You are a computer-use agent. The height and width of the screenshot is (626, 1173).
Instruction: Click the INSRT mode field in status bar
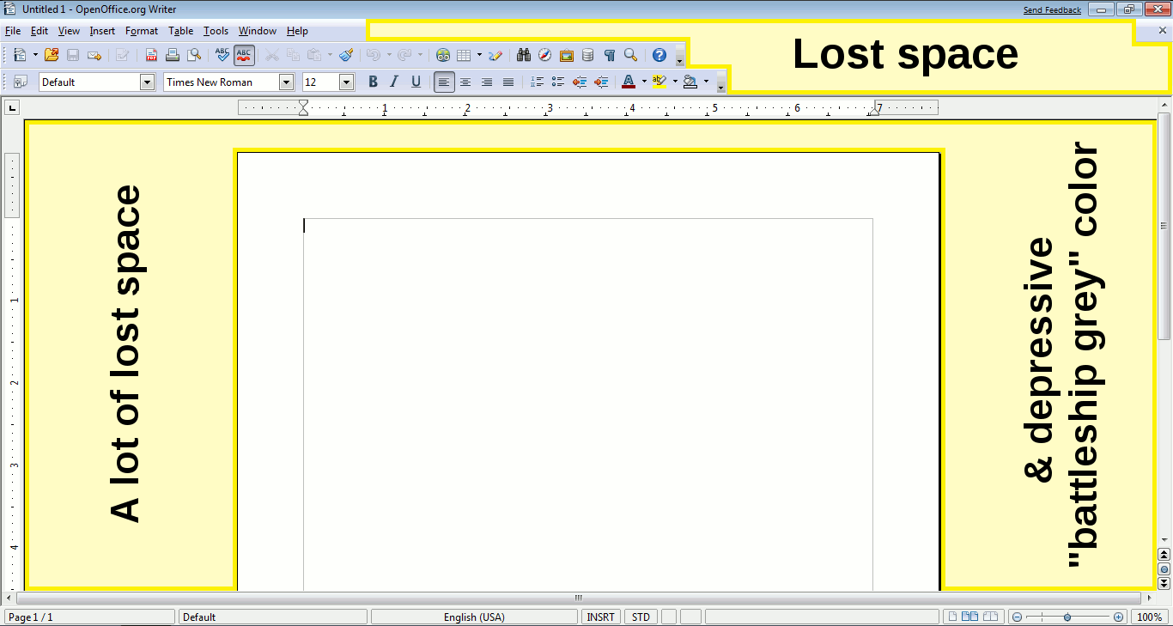coord(601,617)
